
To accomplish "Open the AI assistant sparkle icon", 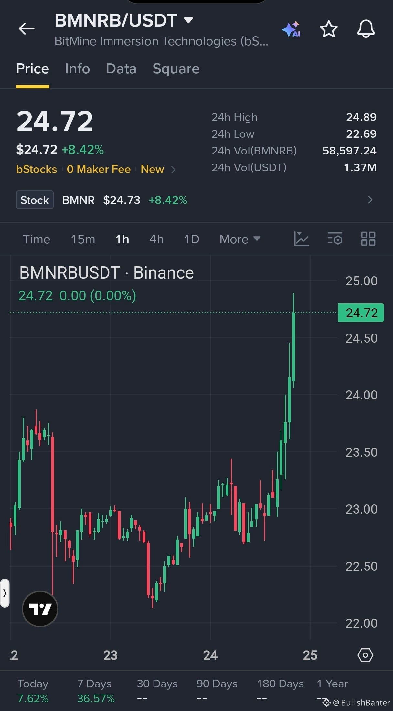I will click(292, 29).
